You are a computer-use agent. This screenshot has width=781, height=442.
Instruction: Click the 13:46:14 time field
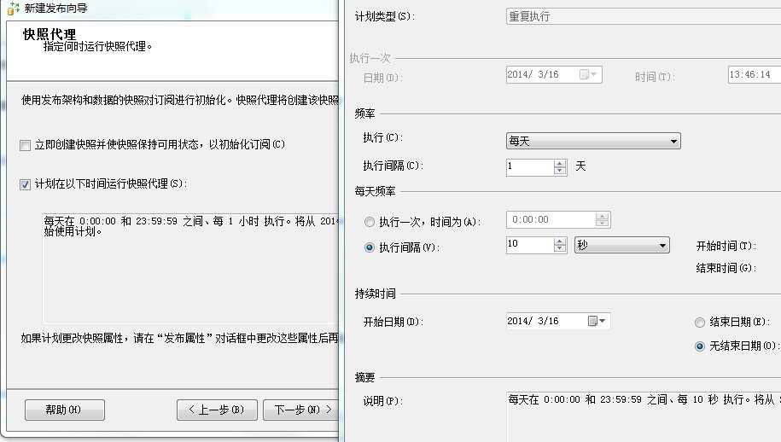754,75
